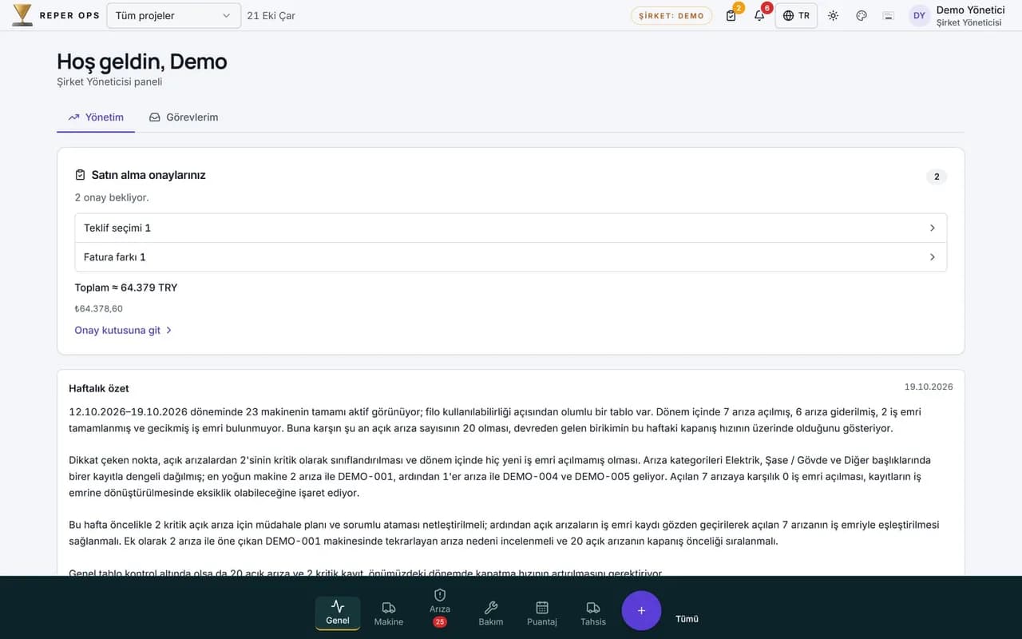Image resolution: width=1022 pixels, height=639 pixels.
Task: Show all modules via Tümü
Action: [x=687, y=618]
